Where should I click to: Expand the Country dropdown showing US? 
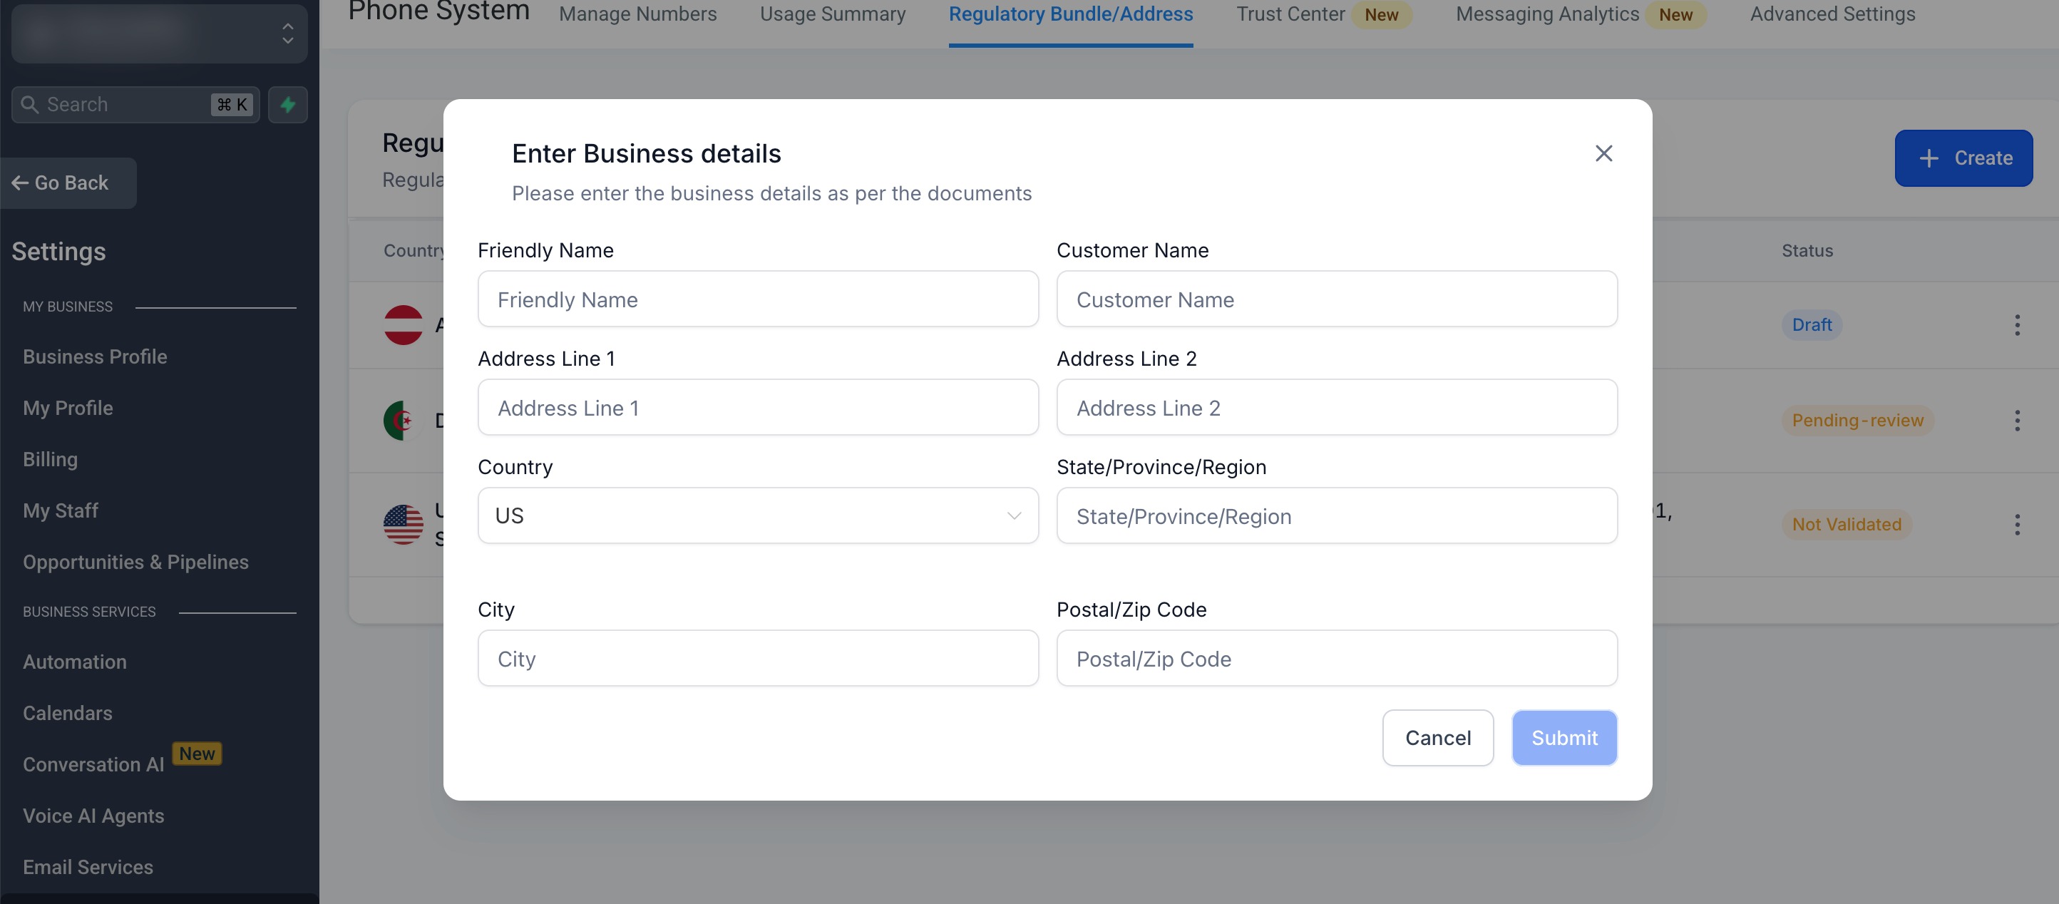click(757, 515)
